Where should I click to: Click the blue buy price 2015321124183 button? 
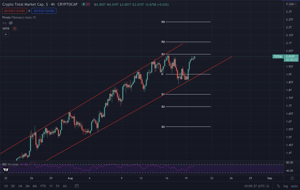coord(44,11)
